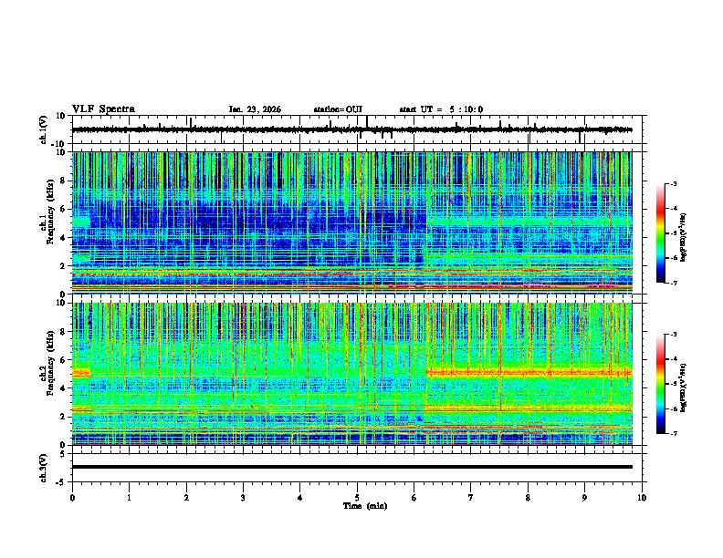Click the "6" kHz tick of ch.2 spectrogram

pos(64,360)
